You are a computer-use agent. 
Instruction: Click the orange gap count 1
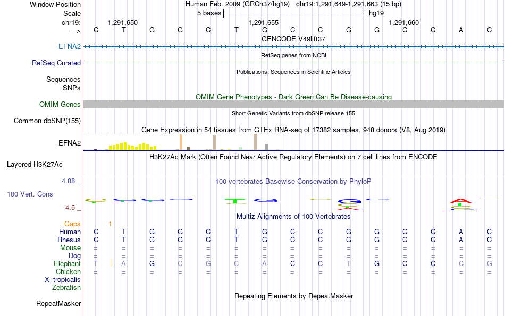[x=110, y=224]
